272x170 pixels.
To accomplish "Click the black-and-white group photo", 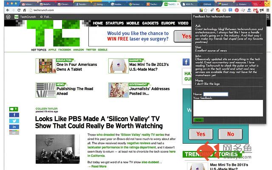I will (x=58, y=149).
